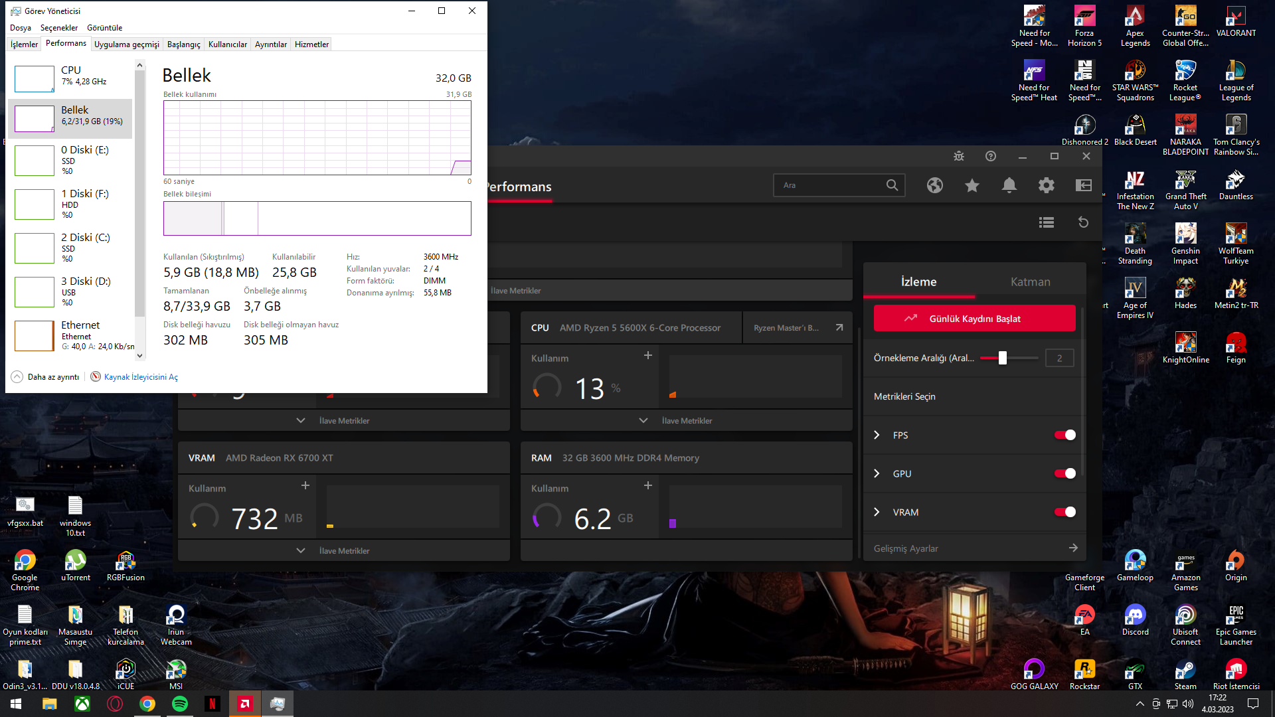Screen dimensions: 1275x717
Task: Click Günlük Kaydını Başlat button
Action: 974,318
